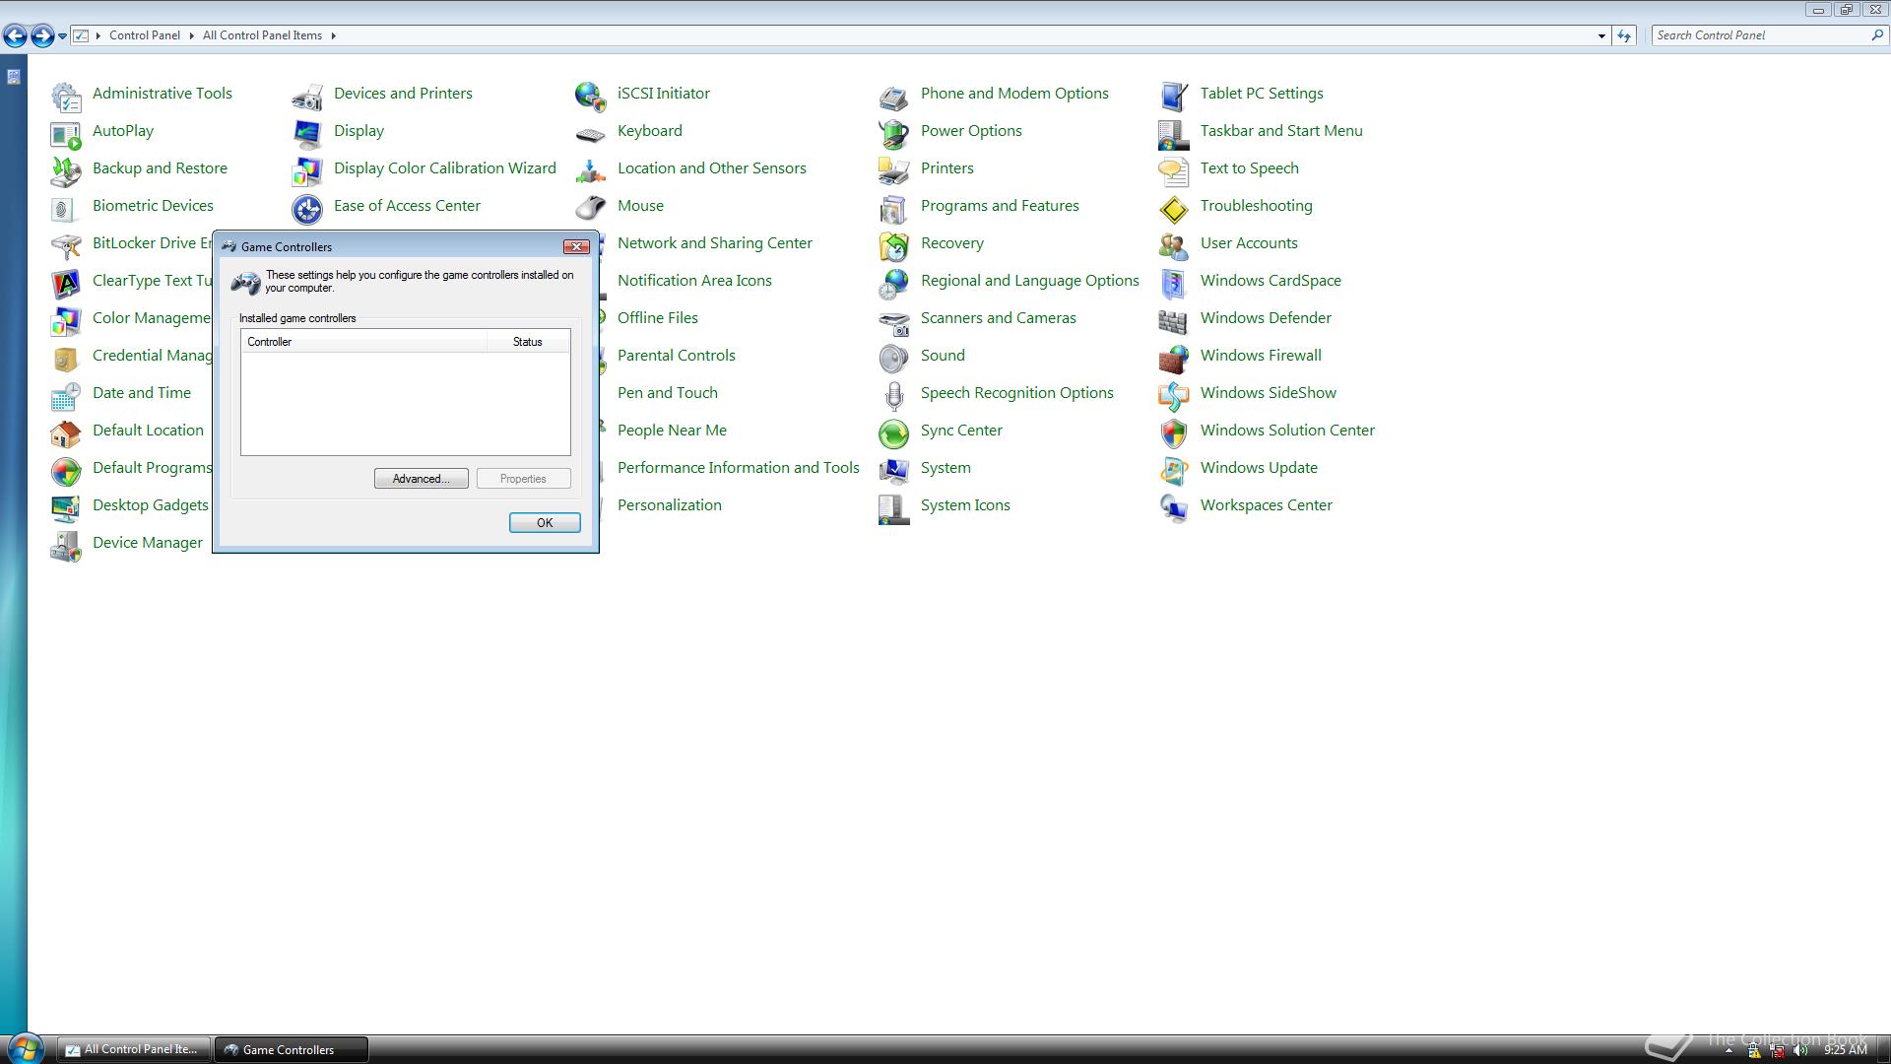This screenshot has height=1064, width=1891.
Task: Click the Text to Speech icon
Action: tap(1174, 170)
